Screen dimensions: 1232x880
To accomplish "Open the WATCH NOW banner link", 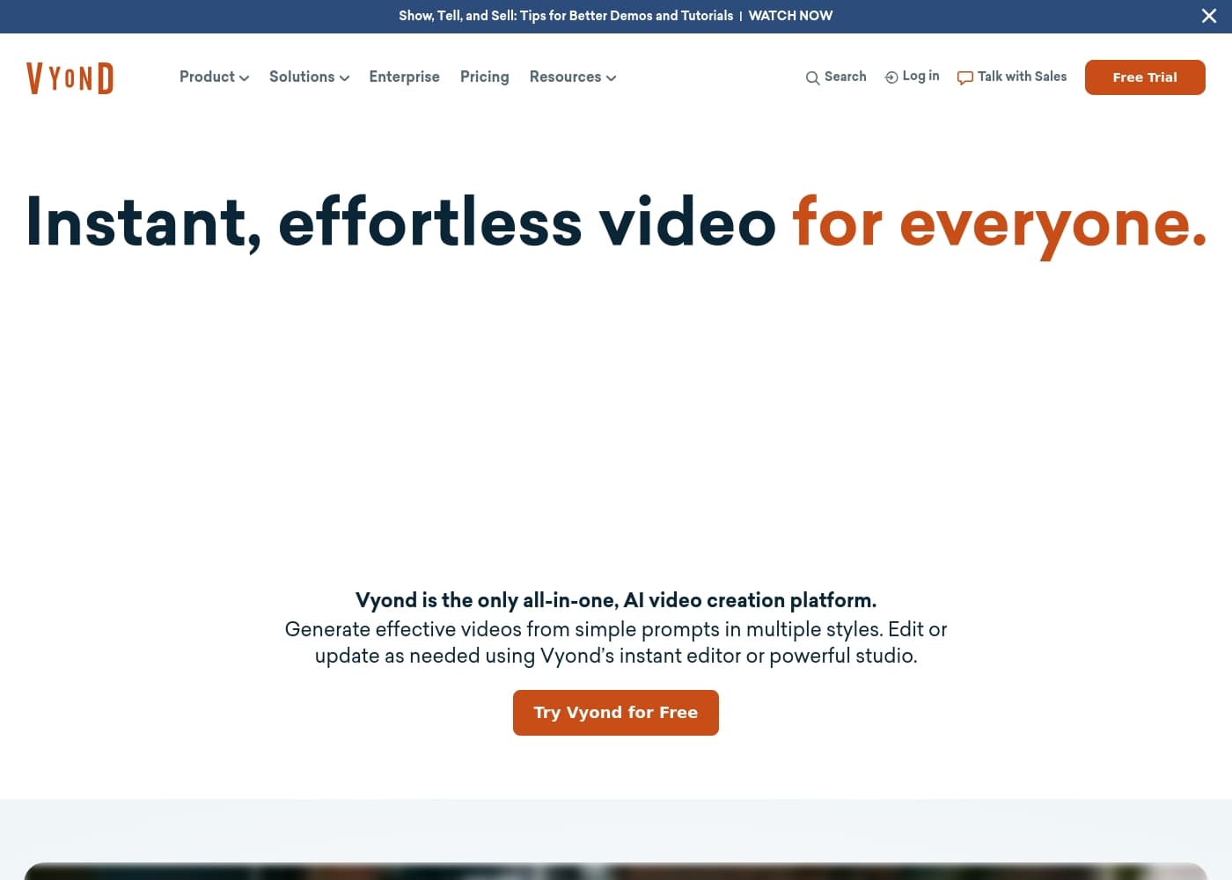I will (790, 16).
